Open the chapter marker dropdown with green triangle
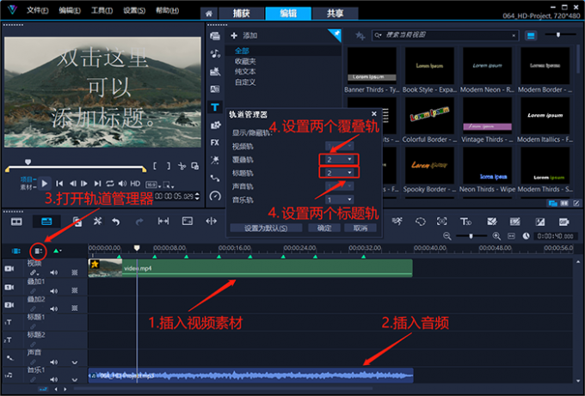 click(58, 251)
